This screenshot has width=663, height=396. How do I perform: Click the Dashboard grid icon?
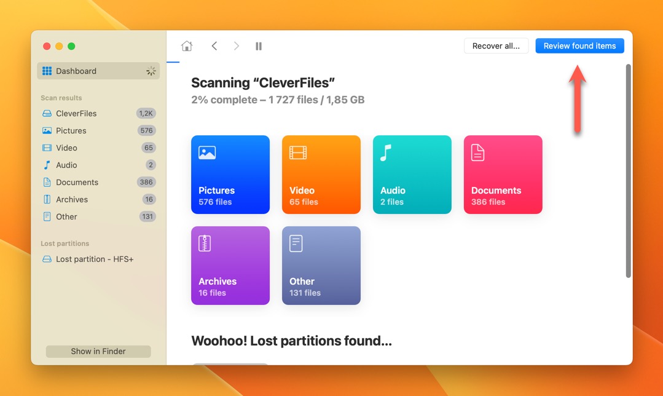click(x=47, y=71)
